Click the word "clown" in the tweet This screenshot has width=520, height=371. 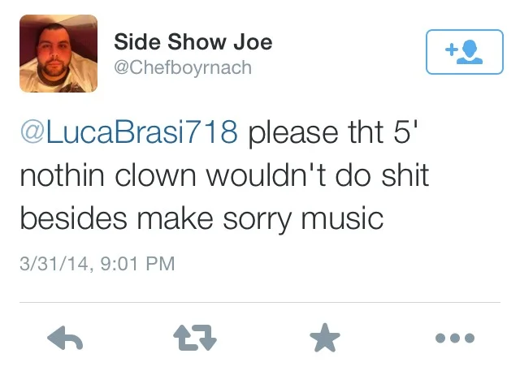[155, 175]
